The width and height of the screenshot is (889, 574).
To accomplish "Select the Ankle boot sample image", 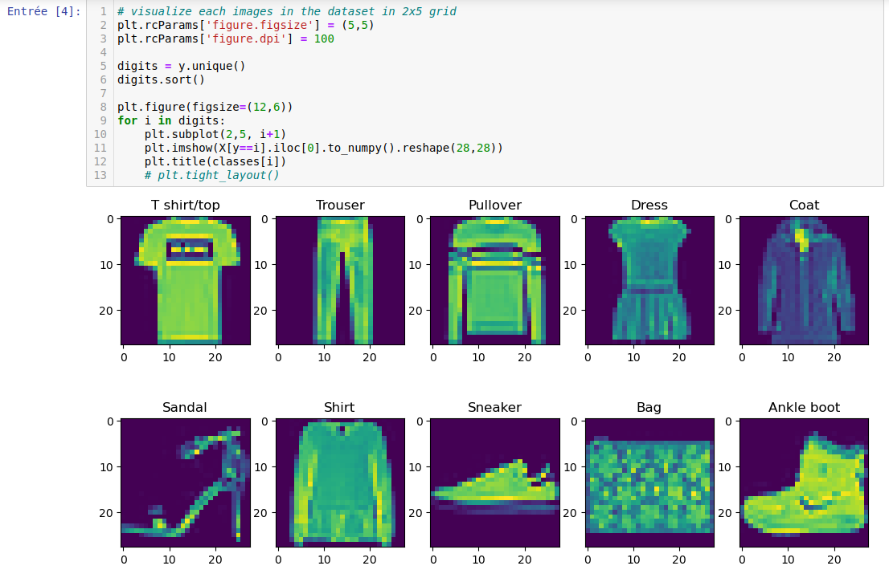I will click(804, 482).
